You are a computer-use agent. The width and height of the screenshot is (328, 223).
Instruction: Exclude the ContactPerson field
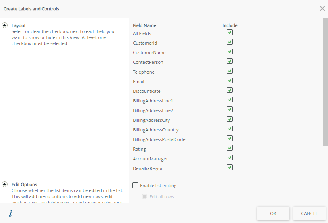pos(230,61)
